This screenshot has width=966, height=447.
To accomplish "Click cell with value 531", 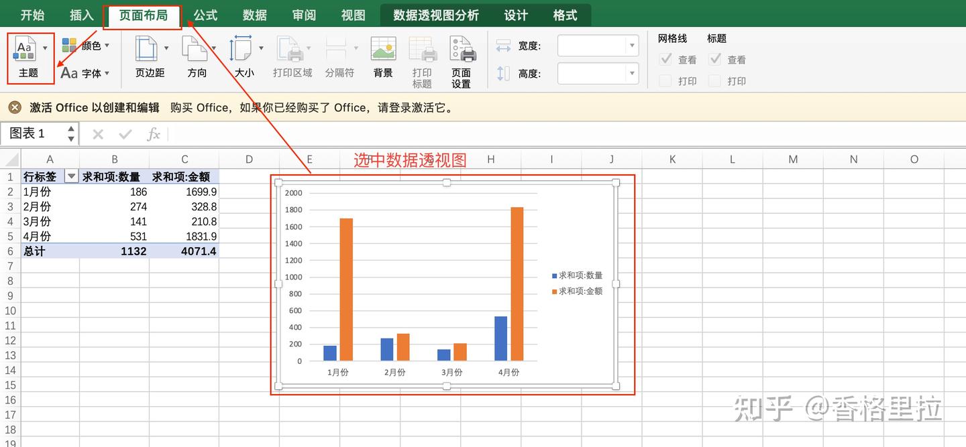I will 115,236.
